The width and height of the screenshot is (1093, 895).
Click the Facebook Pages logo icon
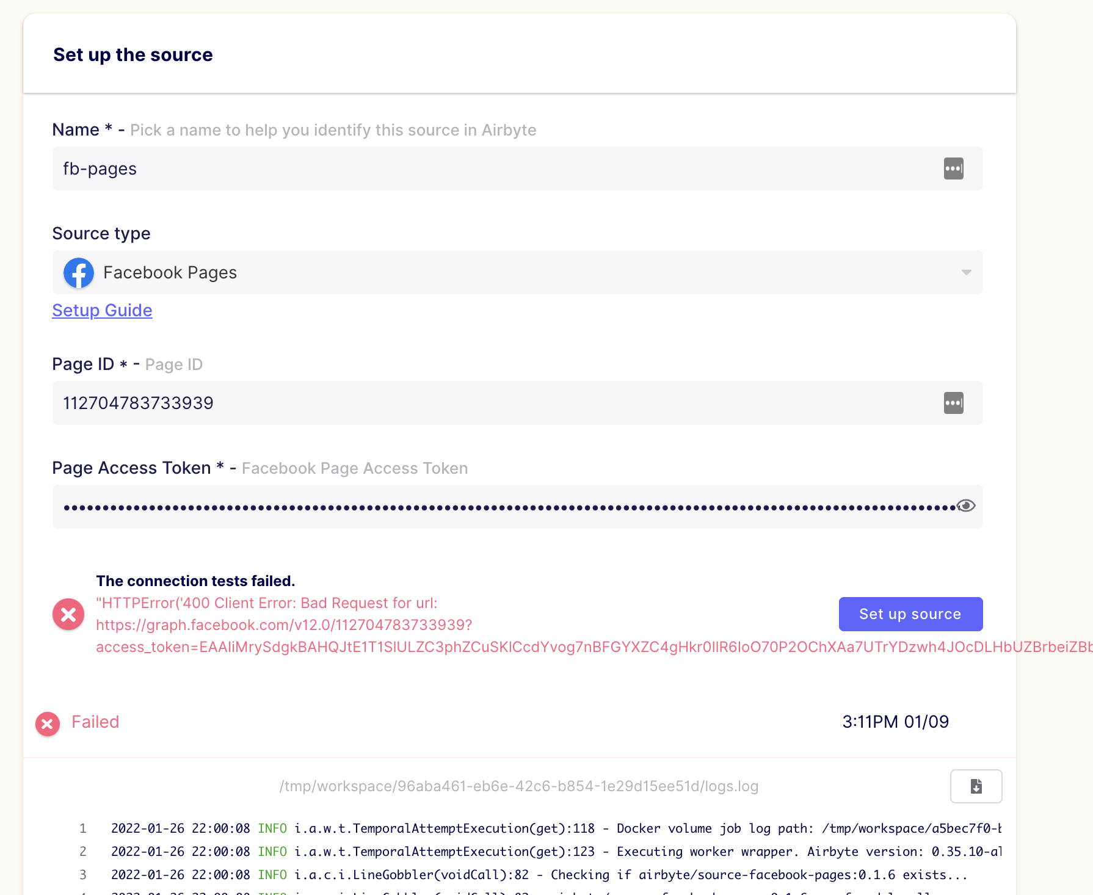[78, 273]
